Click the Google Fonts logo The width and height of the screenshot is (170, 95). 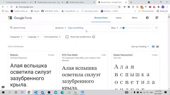(x=20, y=18)
